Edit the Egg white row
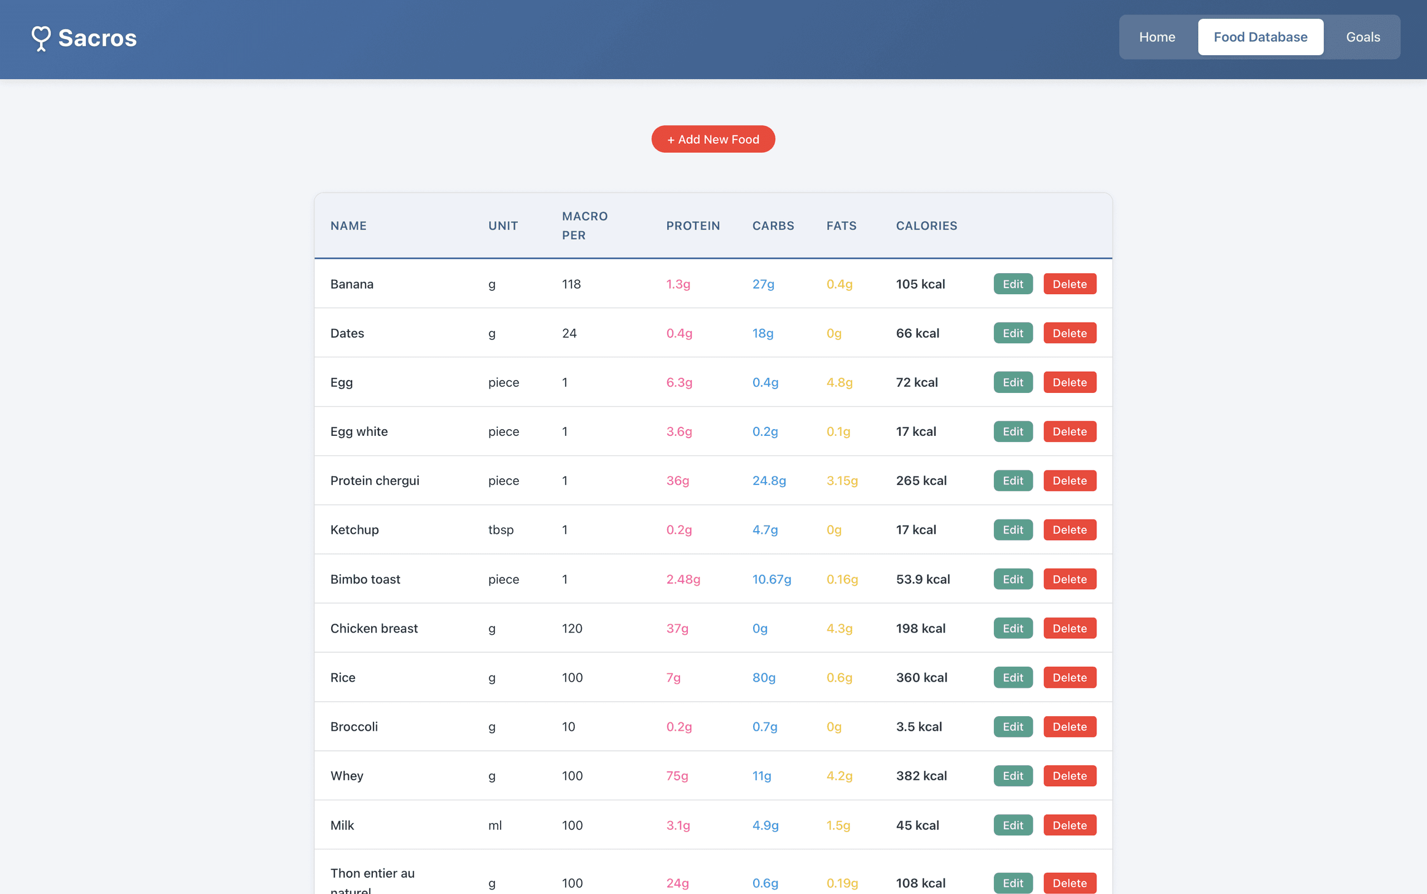The image size is (1427, 894). tap(1012, 431)
